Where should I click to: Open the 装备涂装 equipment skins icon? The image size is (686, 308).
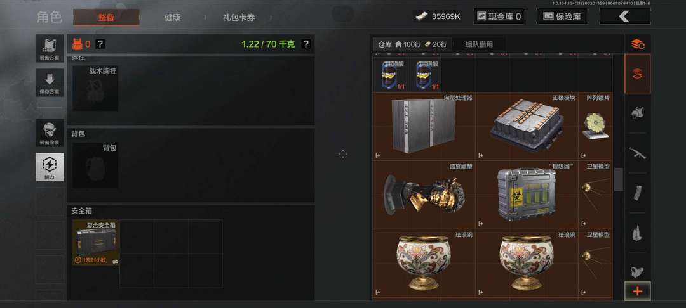pyautogui.click(x=50, y=133)
